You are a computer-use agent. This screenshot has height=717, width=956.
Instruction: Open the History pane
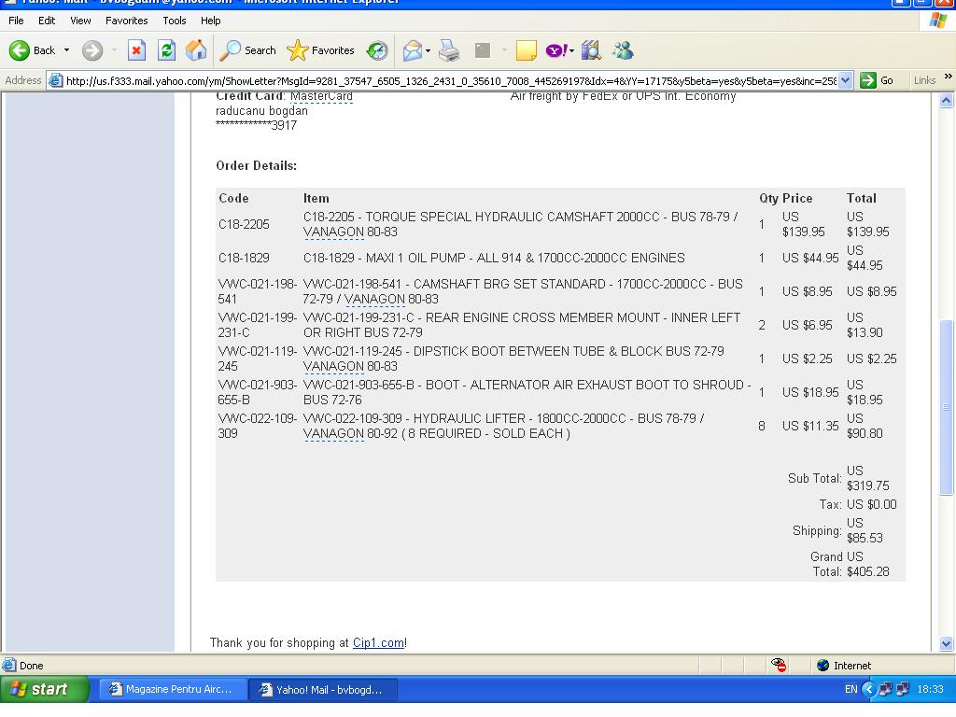point(377,50)
